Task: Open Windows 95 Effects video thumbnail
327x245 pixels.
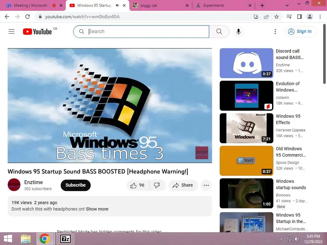Action: point(246,128)
